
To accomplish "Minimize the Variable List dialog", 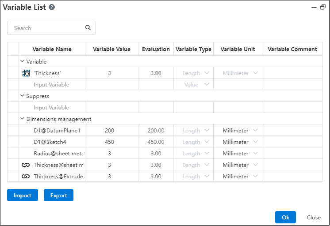I will (x=315, y=7).
